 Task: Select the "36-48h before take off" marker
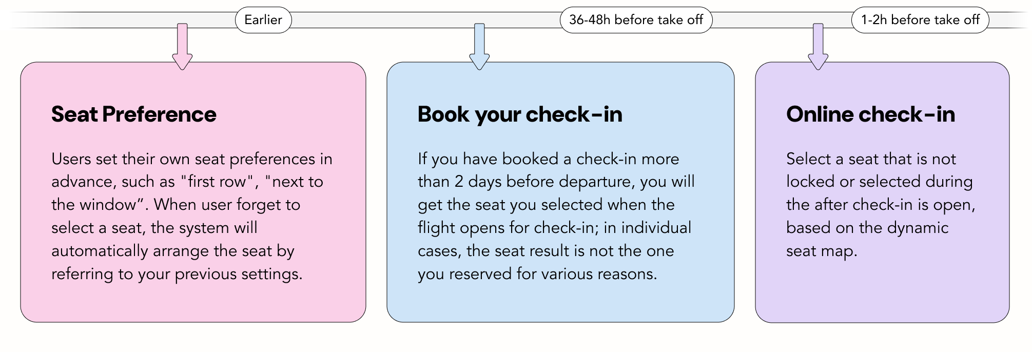coord(636,20)
